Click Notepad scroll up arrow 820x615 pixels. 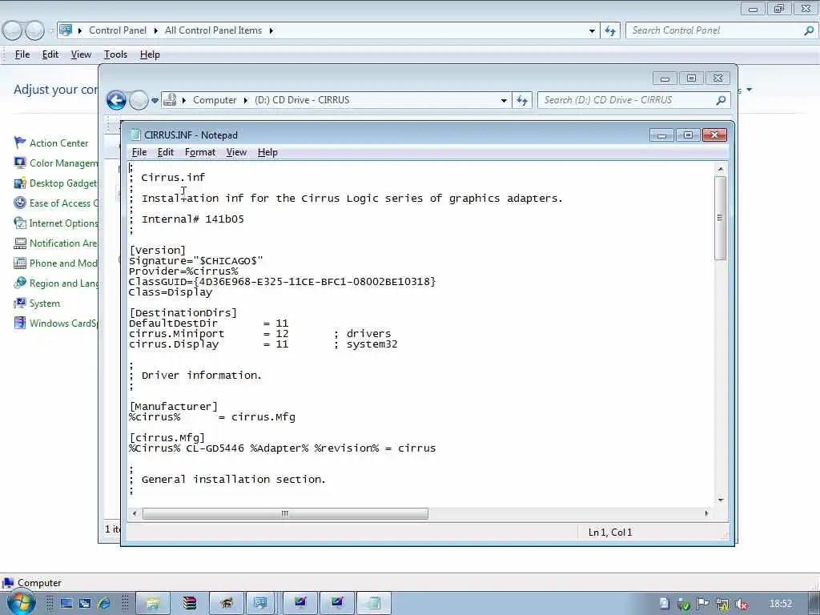[721, 169]
